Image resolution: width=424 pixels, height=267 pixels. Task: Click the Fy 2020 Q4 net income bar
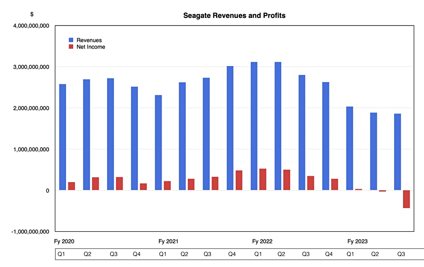(x=143, y=187)
